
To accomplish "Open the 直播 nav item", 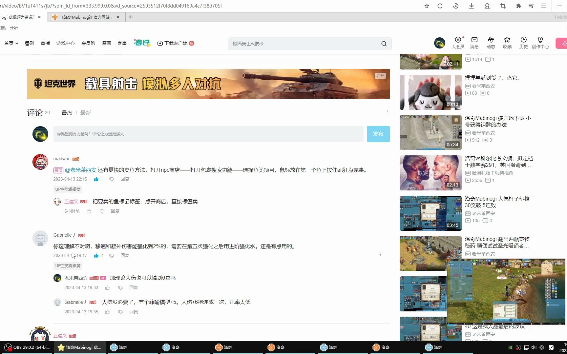I will 45,43.
